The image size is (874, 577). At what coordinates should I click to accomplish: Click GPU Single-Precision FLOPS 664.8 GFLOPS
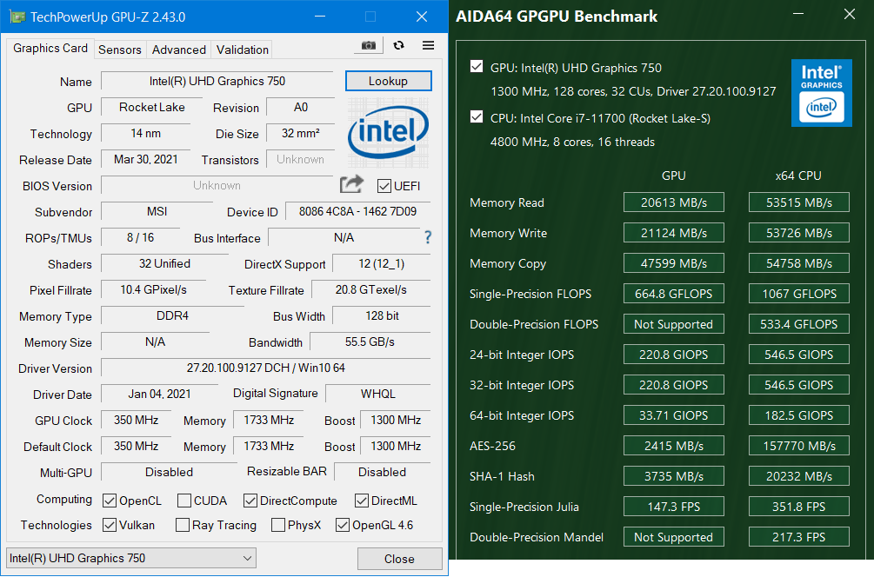tap(673, 294)
